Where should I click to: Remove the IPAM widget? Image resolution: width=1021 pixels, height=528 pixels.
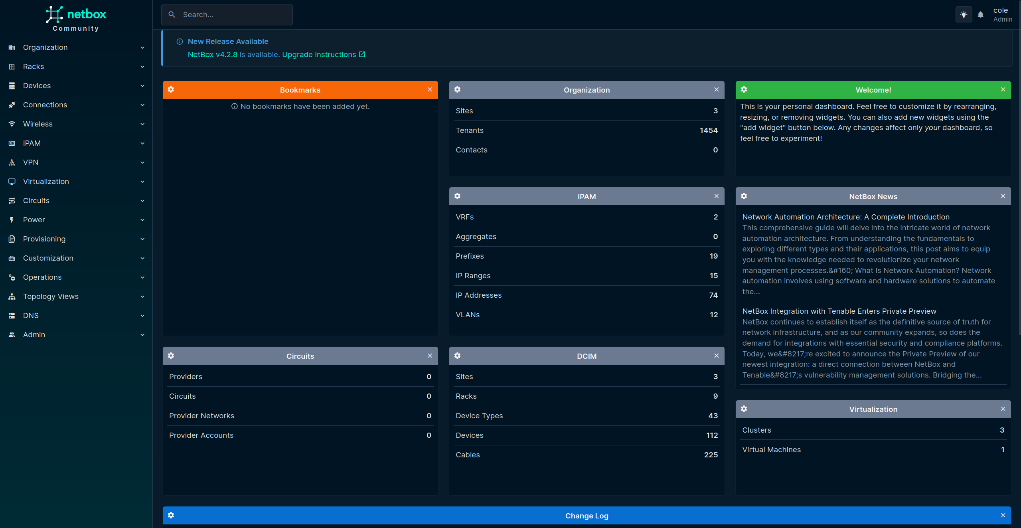[x=716, y=196]
